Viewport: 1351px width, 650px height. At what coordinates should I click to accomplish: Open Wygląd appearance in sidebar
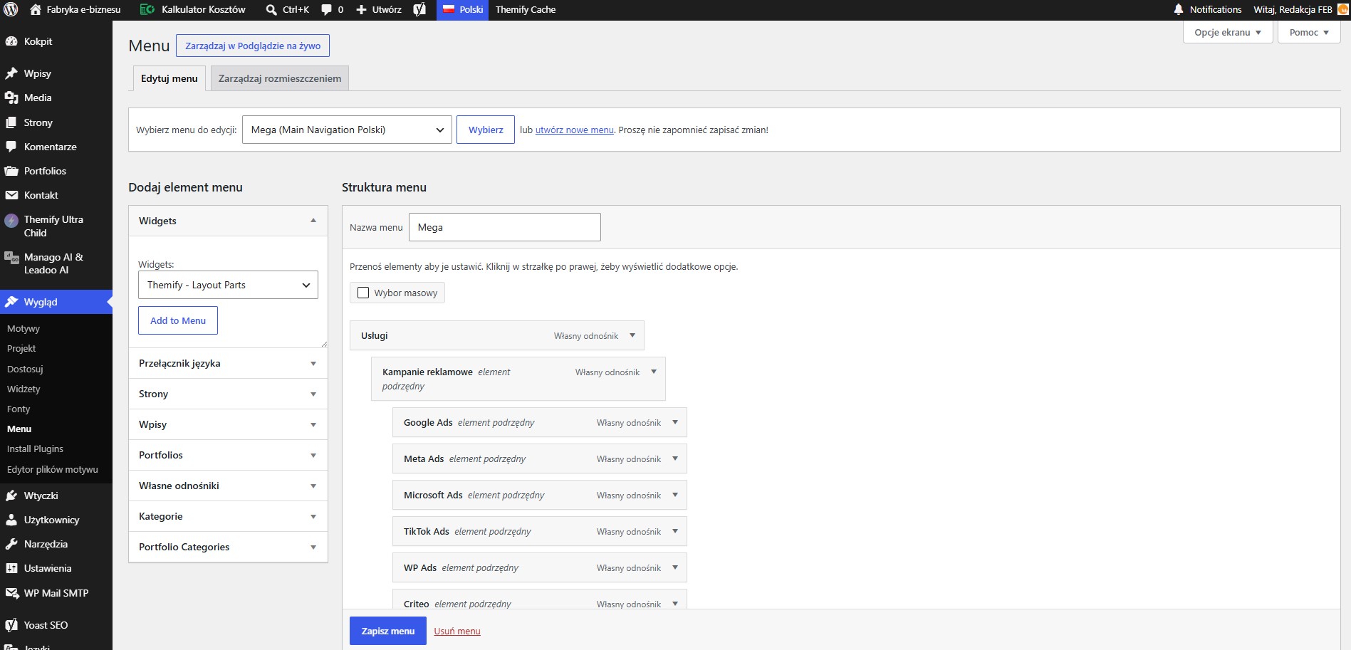tap(56, 302)
